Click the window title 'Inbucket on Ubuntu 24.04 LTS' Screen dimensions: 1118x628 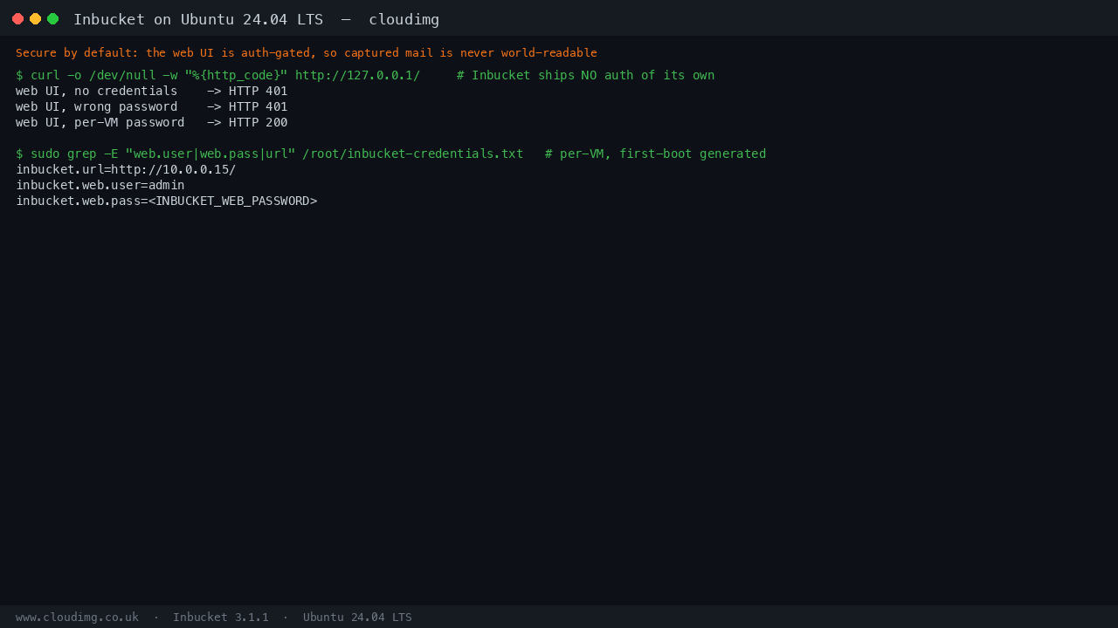point(198,19)
